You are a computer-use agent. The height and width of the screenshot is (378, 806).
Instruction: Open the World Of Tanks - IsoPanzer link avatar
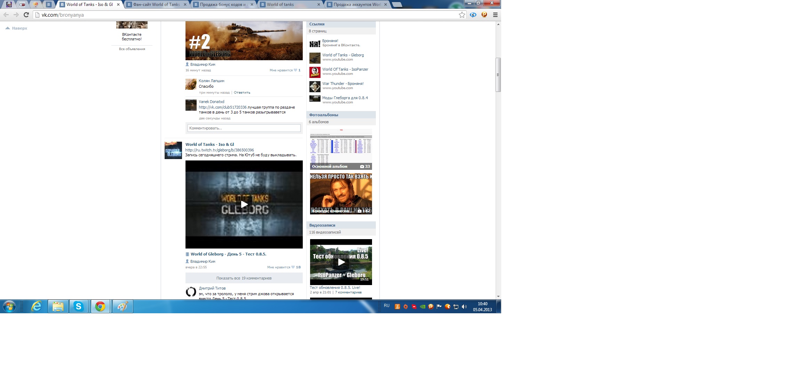coord(315,72)
